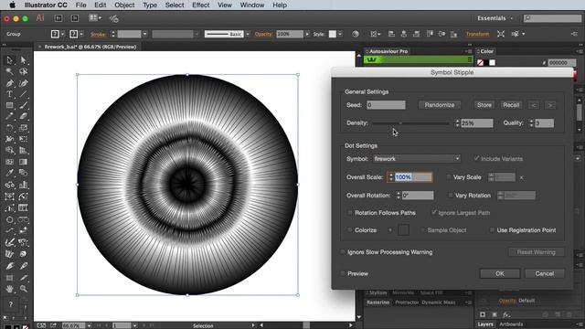Open the Autosaviour Pro panel menu
585x329 pixels.
click(x=468, y=51)
